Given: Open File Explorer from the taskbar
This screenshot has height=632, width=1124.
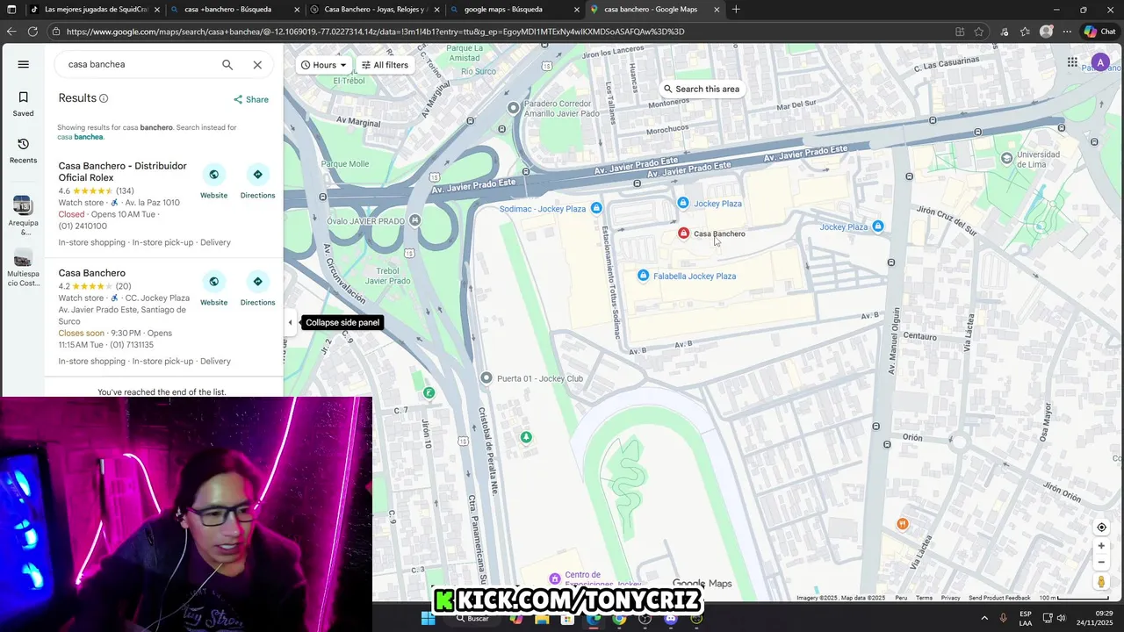Looking at the screenshot, I should (x=542, y=619).
